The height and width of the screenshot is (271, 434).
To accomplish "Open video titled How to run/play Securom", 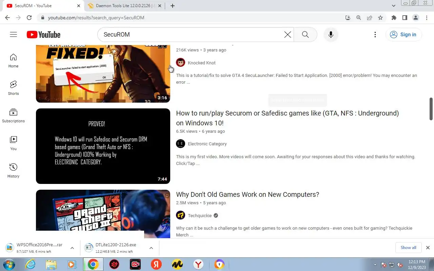I will pyautogui.click(x=287, y=118).
